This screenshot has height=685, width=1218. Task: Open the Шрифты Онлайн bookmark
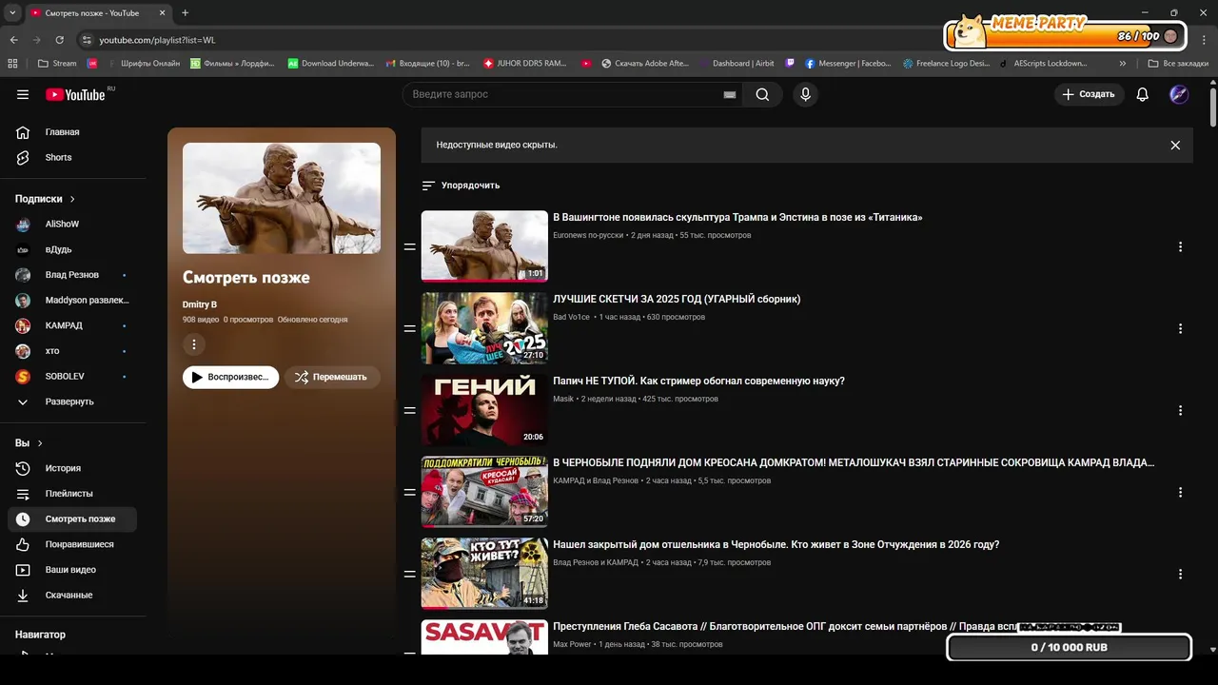pyautogui.click(x=143, y=64)
